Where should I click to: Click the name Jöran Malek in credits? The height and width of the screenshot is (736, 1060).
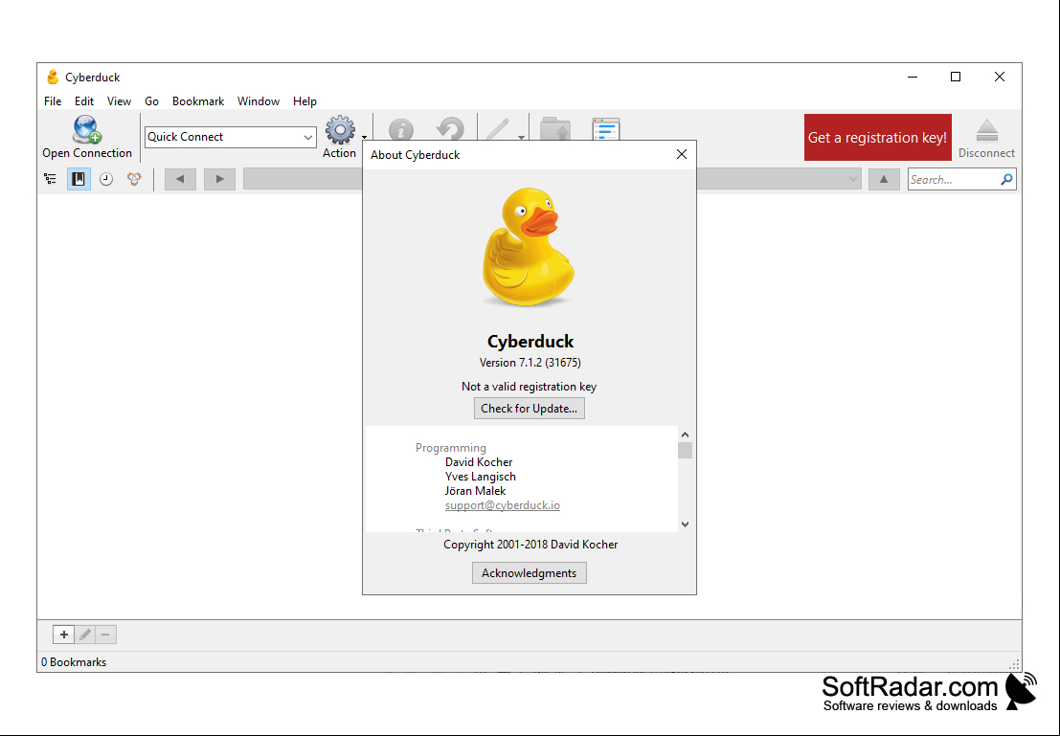[475, 491]
